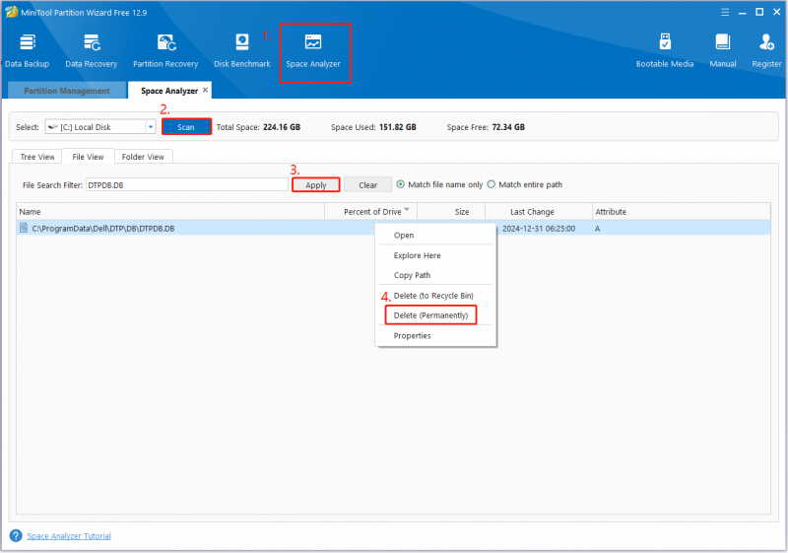Create Bootable Media
Screen dimensions: 788x553
click(x=664, y=51)
